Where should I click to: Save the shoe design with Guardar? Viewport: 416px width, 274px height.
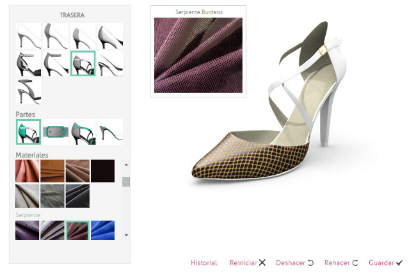(x=385, y=262)
